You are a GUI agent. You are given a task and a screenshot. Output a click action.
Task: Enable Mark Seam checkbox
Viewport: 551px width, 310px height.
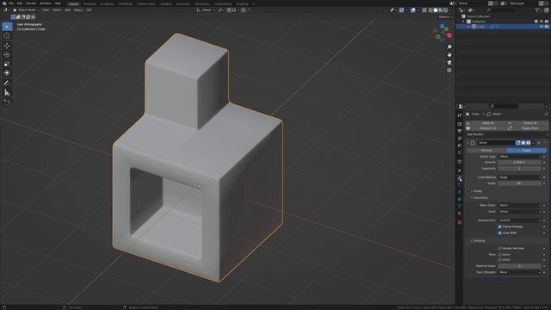pyautogui.click(x=499, y=255)
